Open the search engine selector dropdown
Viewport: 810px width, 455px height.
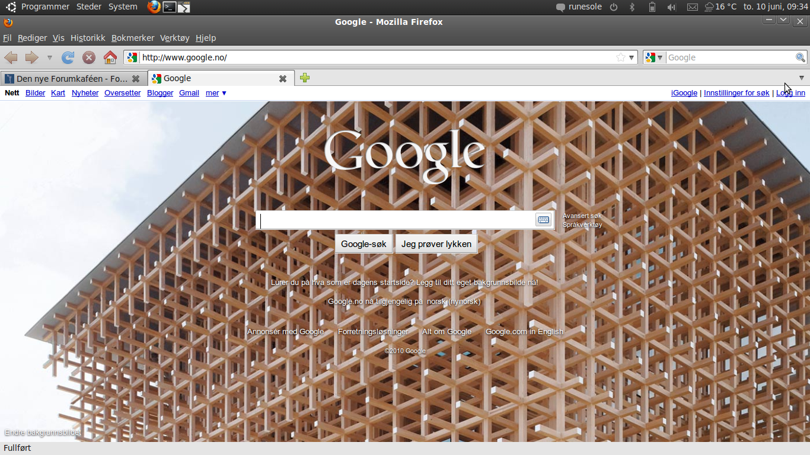pyautogui.click(x=655, y=57)
